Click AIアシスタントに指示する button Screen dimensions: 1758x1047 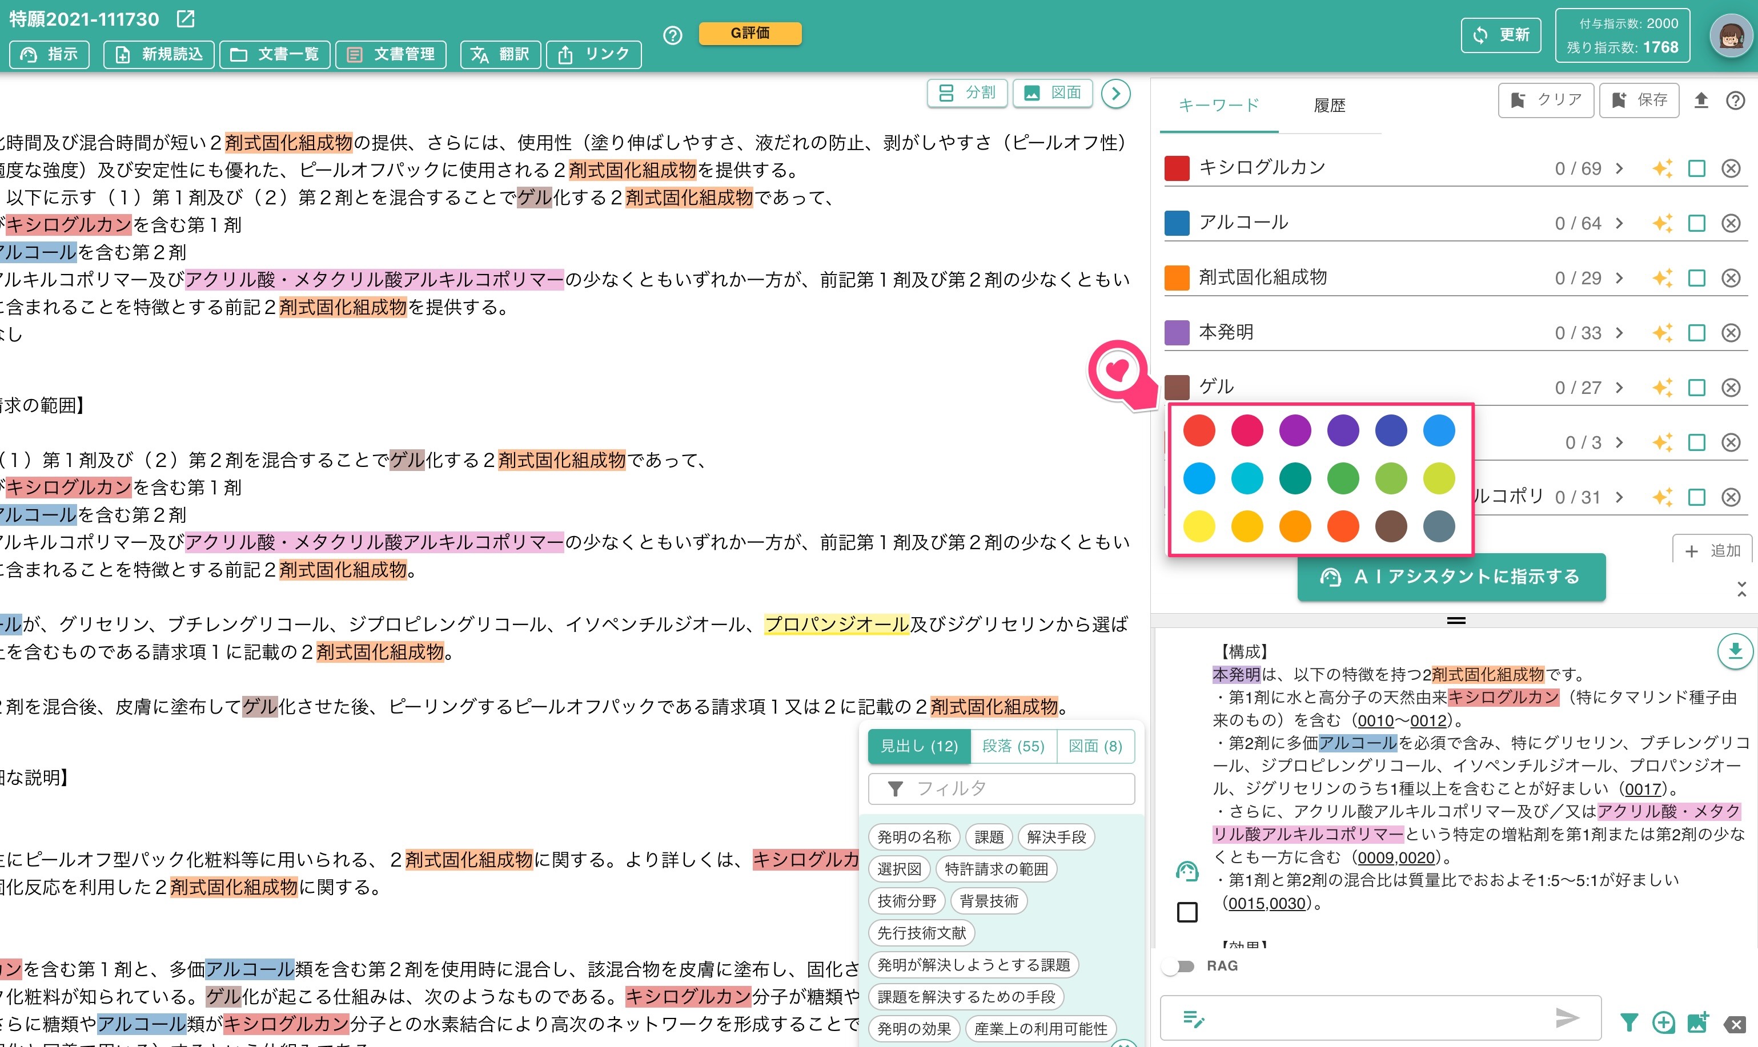point(1451,577)
